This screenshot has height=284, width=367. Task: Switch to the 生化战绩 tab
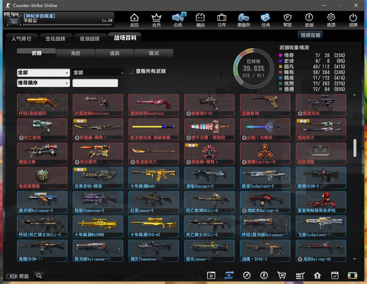tap(55, 38)
